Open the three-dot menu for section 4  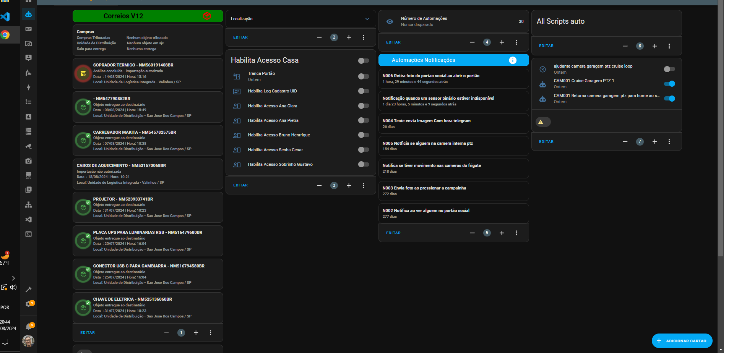516,42
